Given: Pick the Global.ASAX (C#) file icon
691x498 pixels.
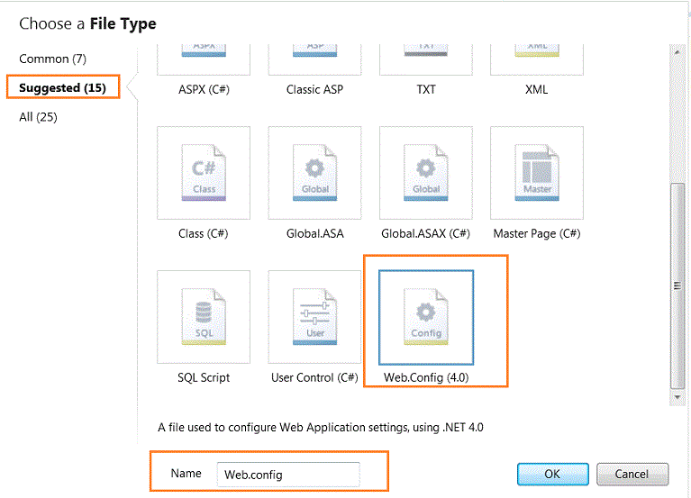Looking at the screenshot, I should [x=426, y=173].
